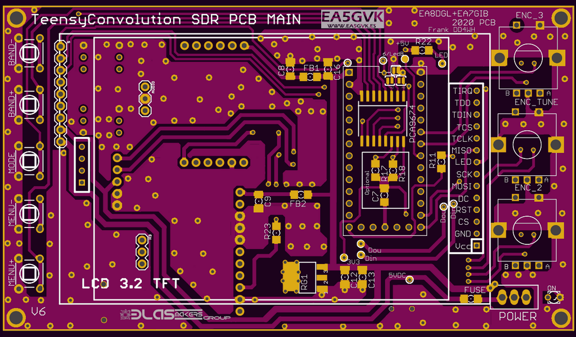Click the MOSI pin label
Viewport: 576px width, 337px height.
point(462,186)
